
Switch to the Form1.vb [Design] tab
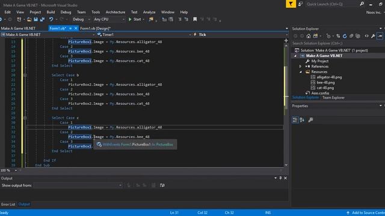tap(95, 28)
